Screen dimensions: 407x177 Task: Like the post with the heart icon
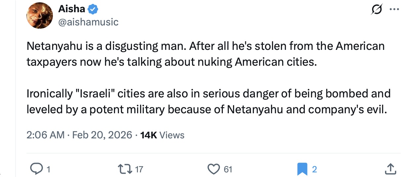[x=214, y=169]
